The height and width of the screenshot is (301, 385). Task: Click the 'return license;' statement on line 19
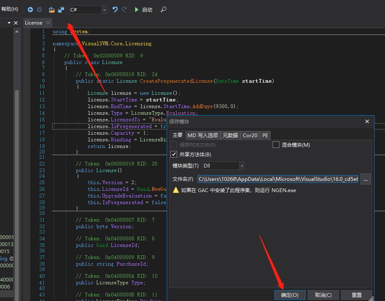coord(109,146)
